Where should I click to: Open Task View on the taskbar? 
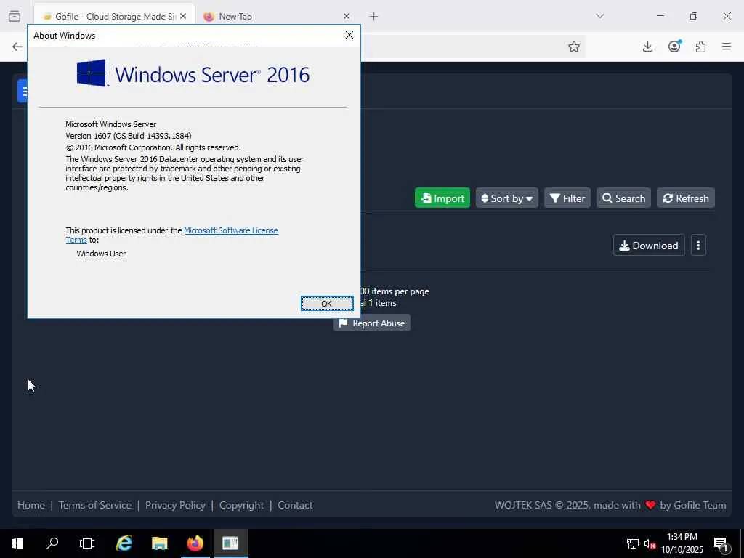87,543
